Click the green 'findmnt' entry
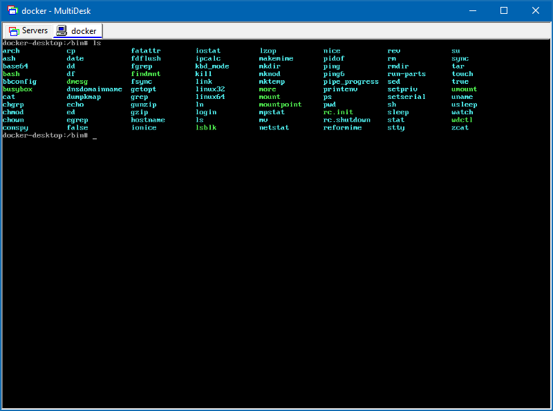The width and height of the screenshot is (553, 411). tap(145, 74)
